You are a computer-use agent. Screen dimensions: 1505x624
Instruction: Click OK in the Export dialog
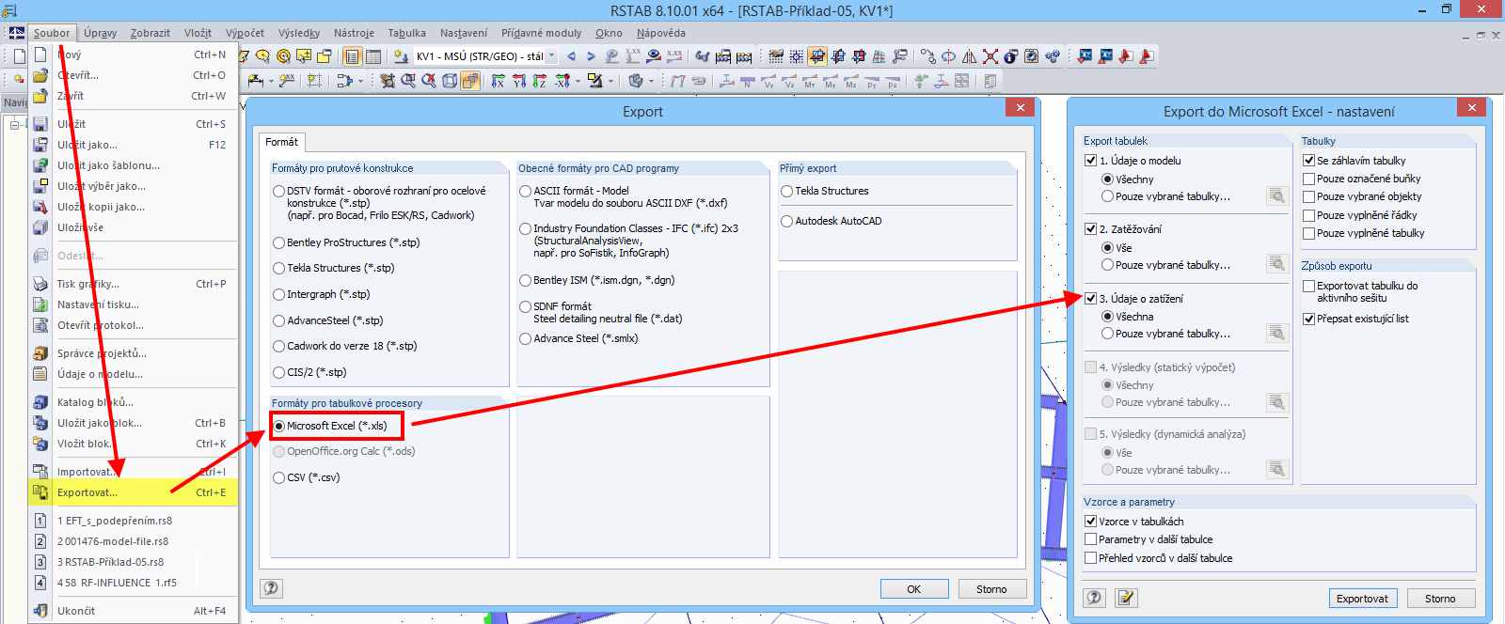[913, 589]
